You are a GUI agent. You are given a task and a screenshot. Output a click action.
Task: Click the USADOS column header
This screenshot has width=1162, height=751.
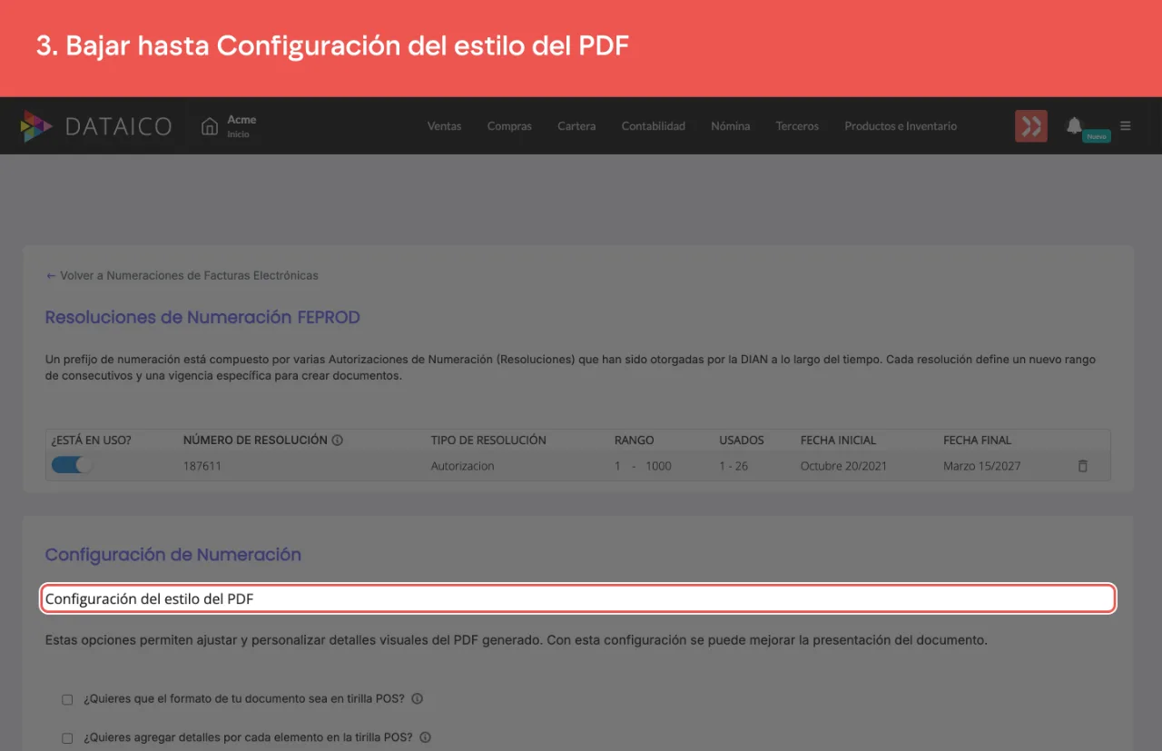click(742, 440)
